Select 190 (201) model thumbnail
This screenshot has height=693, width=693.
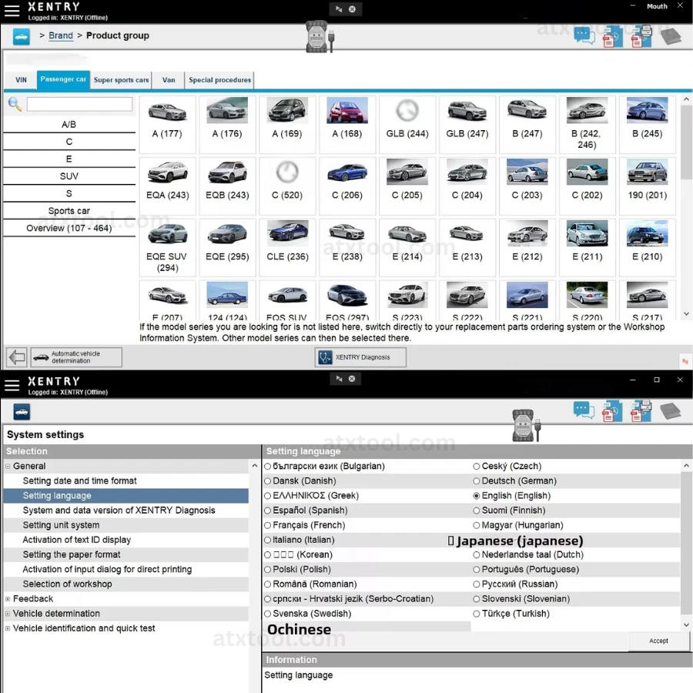648,186
